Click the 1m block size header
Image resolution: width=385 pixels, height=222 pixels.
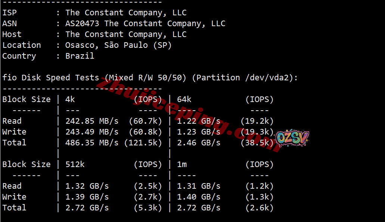[x=182, y=164]
